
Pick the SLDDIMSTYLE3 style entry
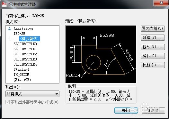(25, 59)
